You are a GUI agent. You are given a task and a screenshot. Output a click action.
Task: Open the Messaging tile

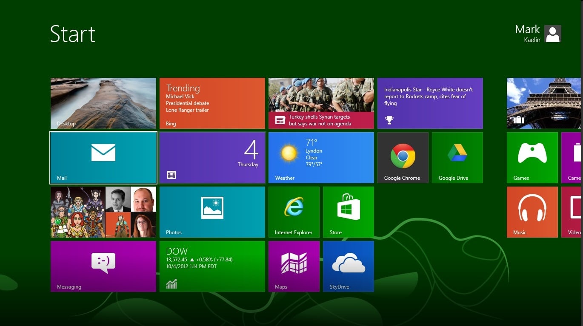[103, 266]
